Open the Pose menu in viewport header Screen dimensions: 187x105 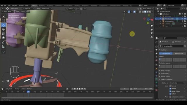(x=28, y=12)
